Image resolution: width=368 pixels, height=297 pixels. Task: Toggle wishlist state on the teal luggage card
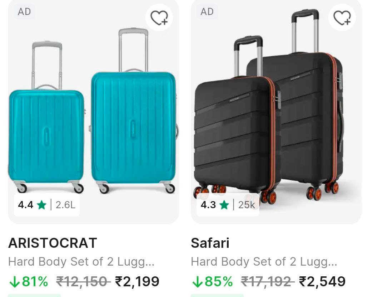(159, 17)
